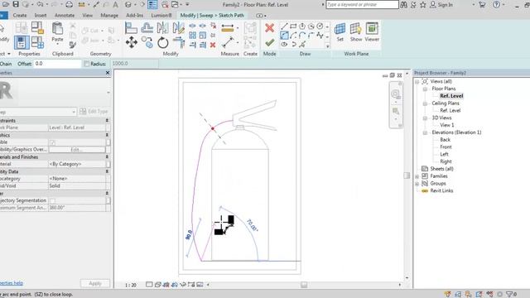The height and width of the screenshot is (298, 530).
Task: Collapse the Views (all) tree node
Action: (417, 81)
